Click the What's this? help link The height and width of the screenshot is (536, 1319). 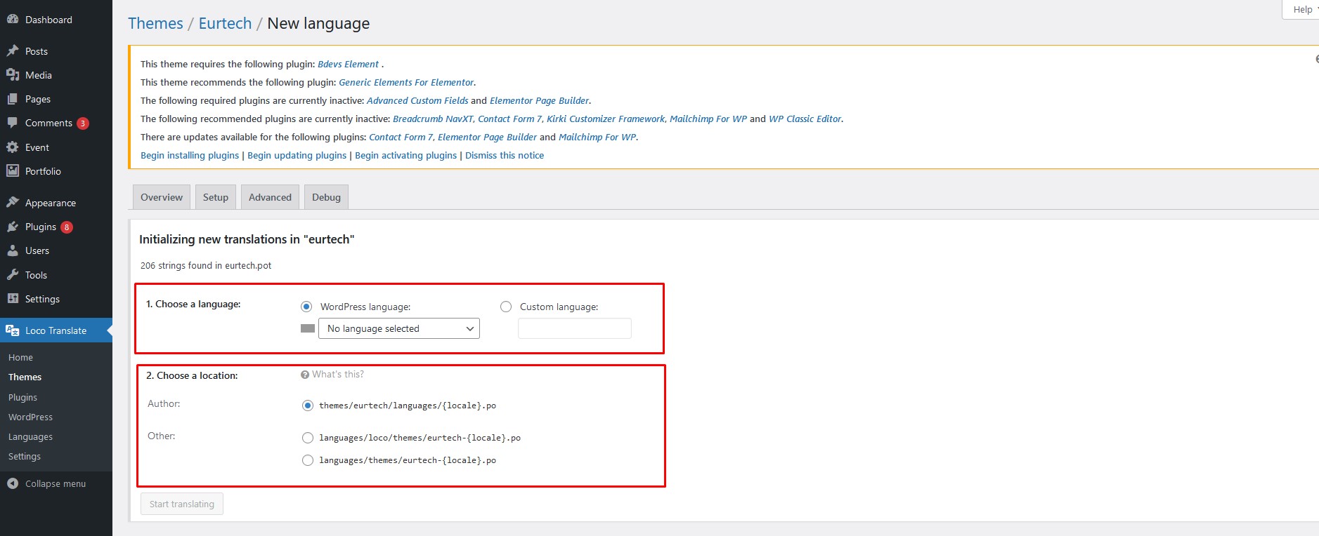(338, 375)
